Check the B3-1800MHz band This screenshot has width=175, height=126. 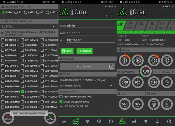coord(42,40)
